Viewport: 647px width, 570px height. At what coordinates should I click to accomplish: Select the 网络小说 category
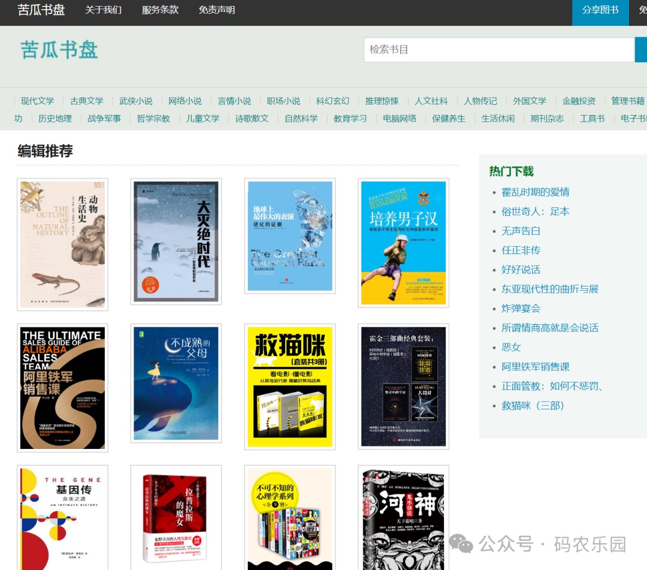[185, 101]
